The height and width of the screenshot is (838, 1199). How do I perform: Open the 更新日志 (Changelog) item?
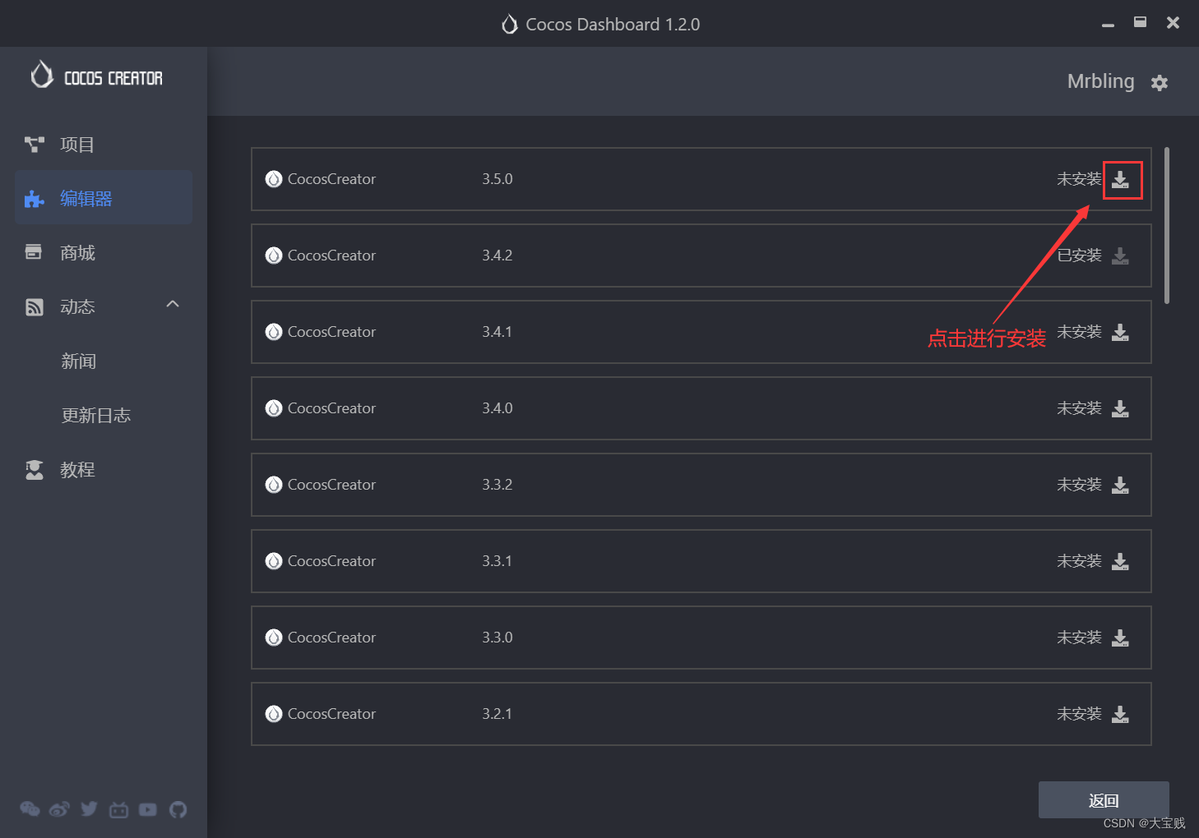click(96, 416)
